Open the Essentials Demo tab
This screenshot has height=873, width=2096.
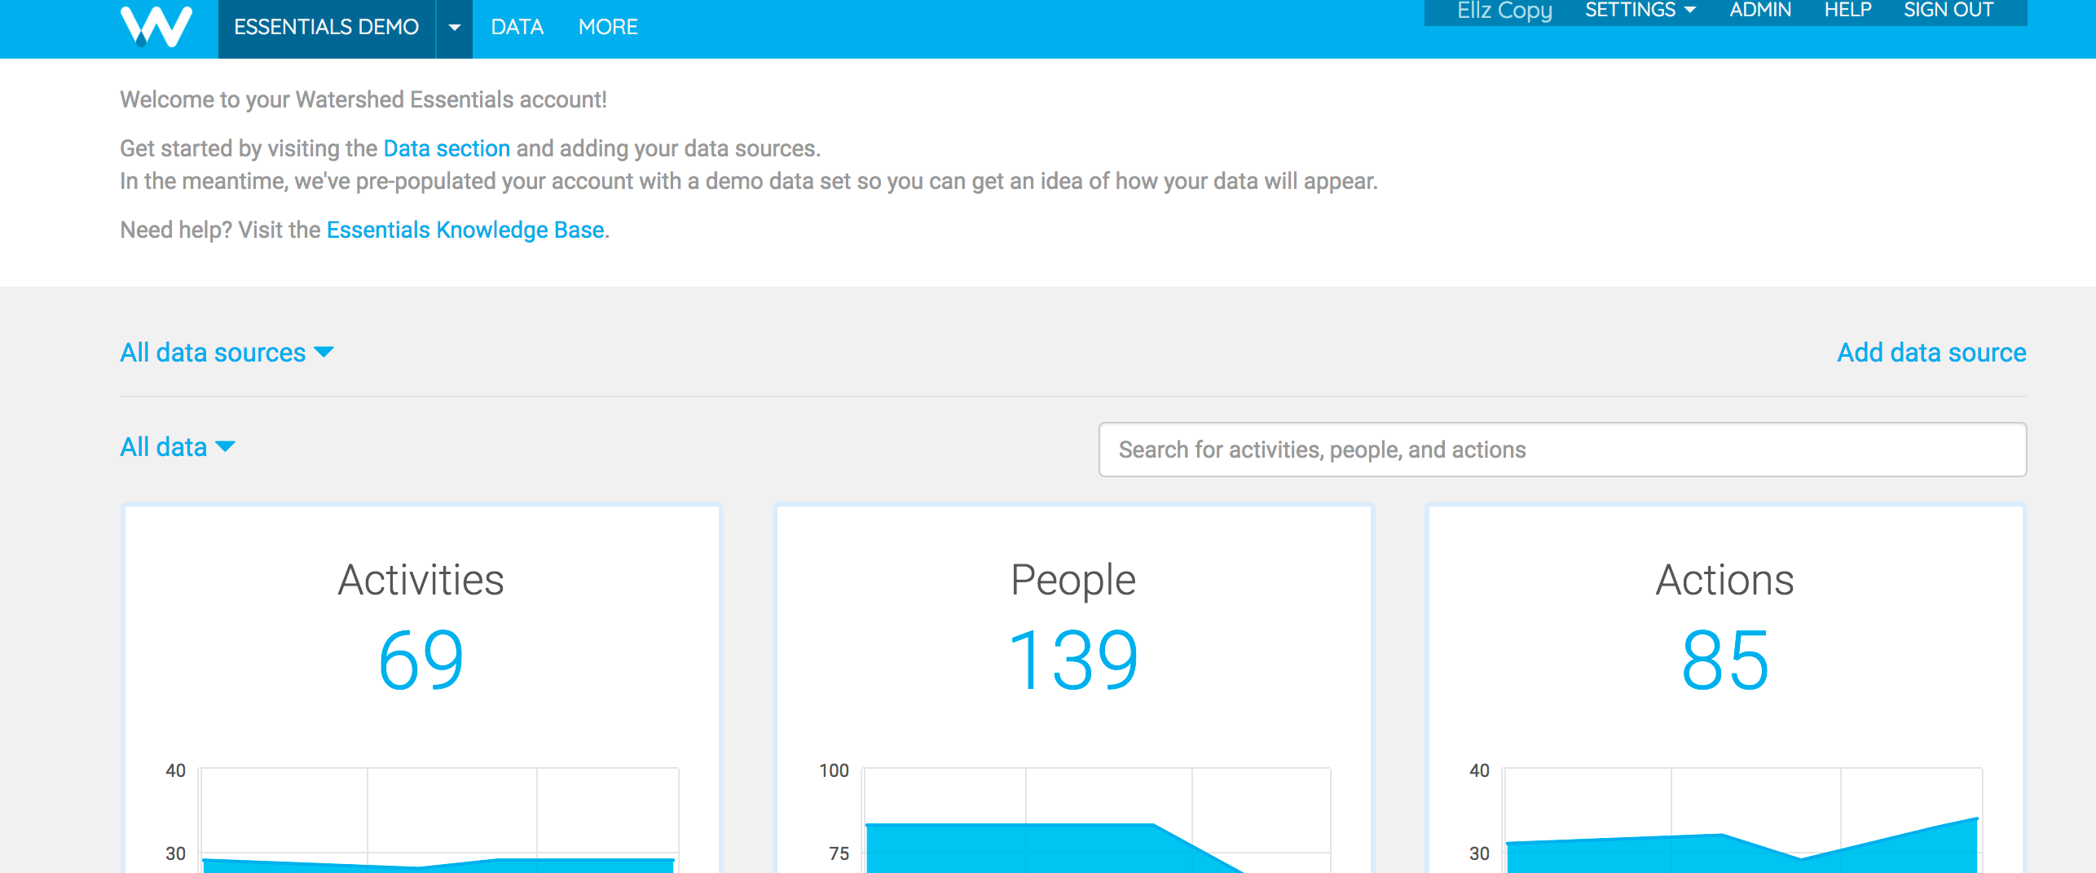pyautogui.click(x=327, y=28)
